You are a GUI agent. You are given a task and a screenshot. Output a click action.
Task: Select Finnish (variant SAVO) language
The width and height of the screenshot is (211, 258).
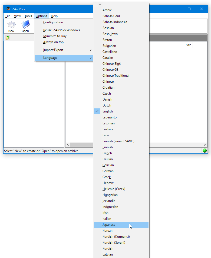pos(121,141)
